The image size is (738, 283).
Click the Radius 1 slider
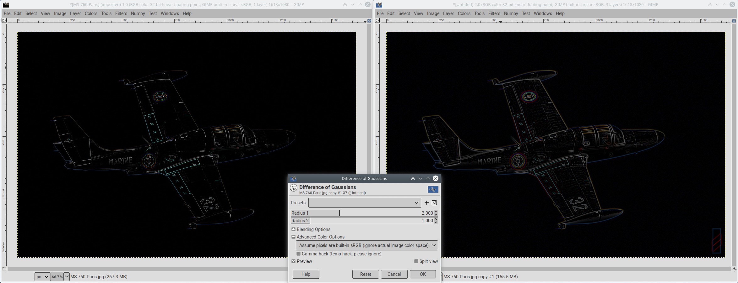click(x=361, y=213)
